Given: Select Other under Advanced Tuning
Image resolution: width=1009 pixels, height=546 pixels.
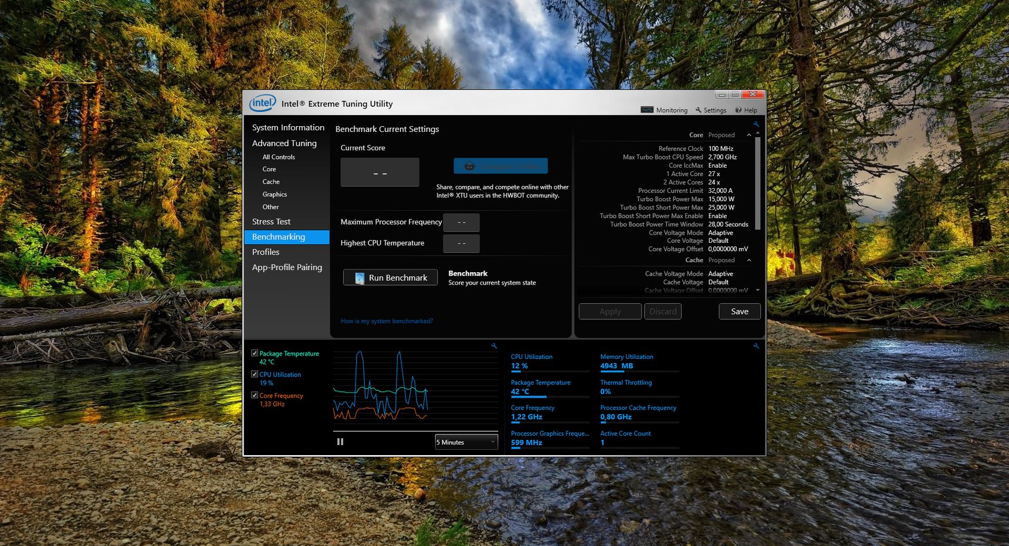Looking at the screenshot, I should [x=270, y=207].
